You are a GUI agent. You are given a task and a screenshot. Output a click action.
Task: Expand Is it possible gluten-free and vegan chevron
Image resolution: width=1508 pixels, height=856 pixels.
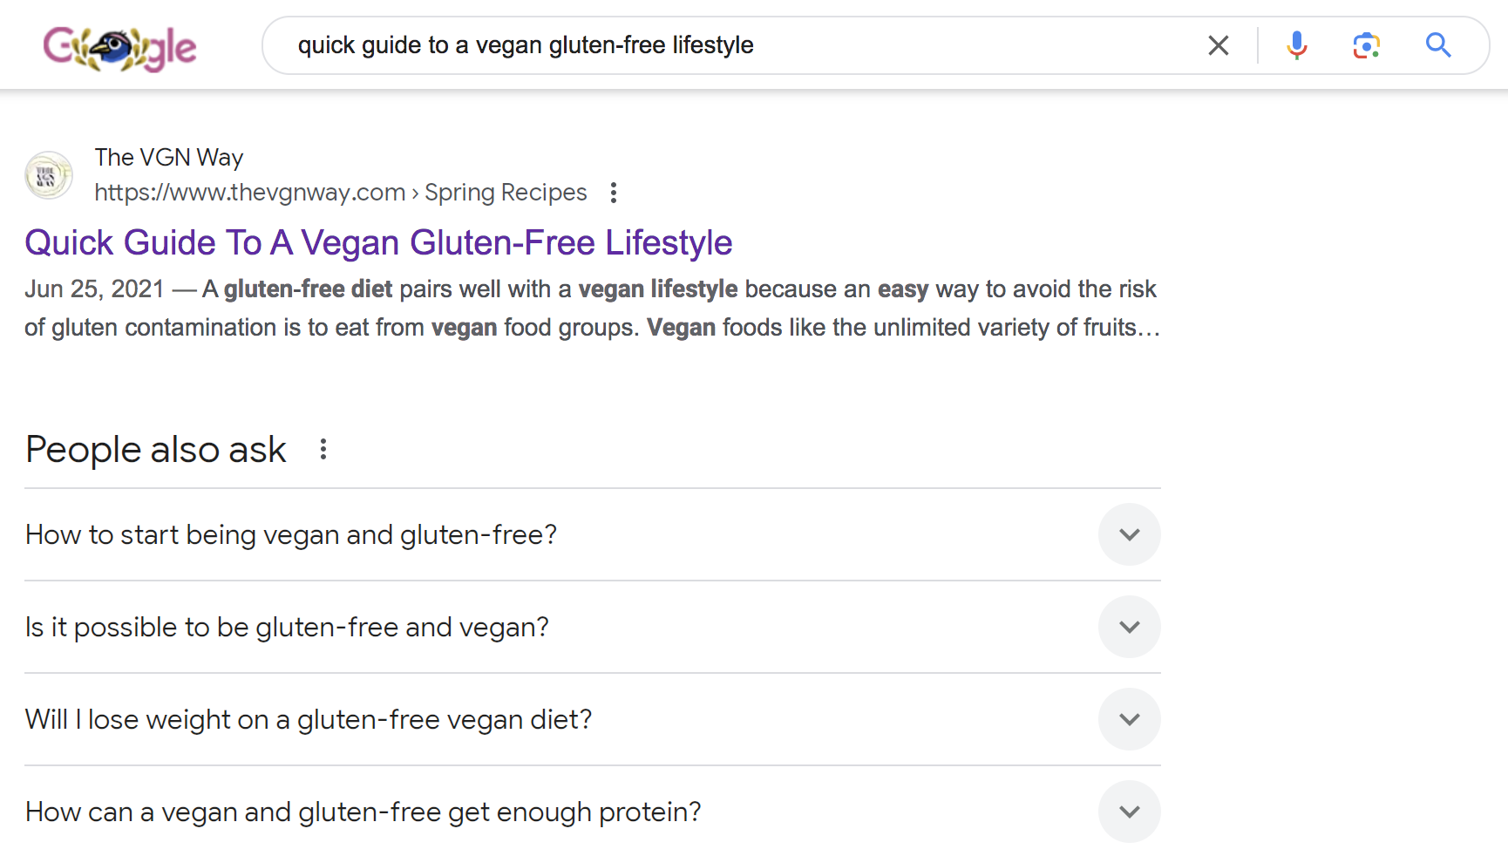pyautogui.click(x=1130, y=627)
